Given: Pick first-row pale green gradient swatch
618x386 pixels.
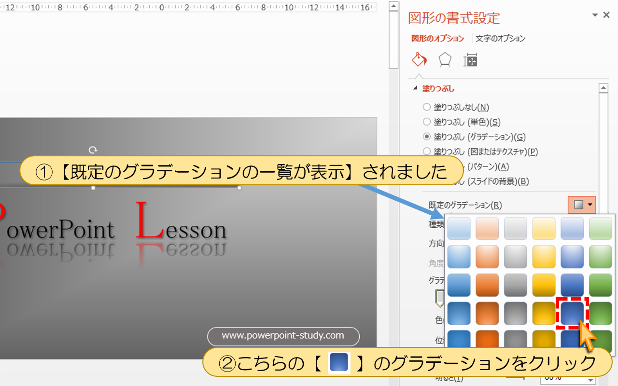Looking at the screenshot, I should 601,228.
